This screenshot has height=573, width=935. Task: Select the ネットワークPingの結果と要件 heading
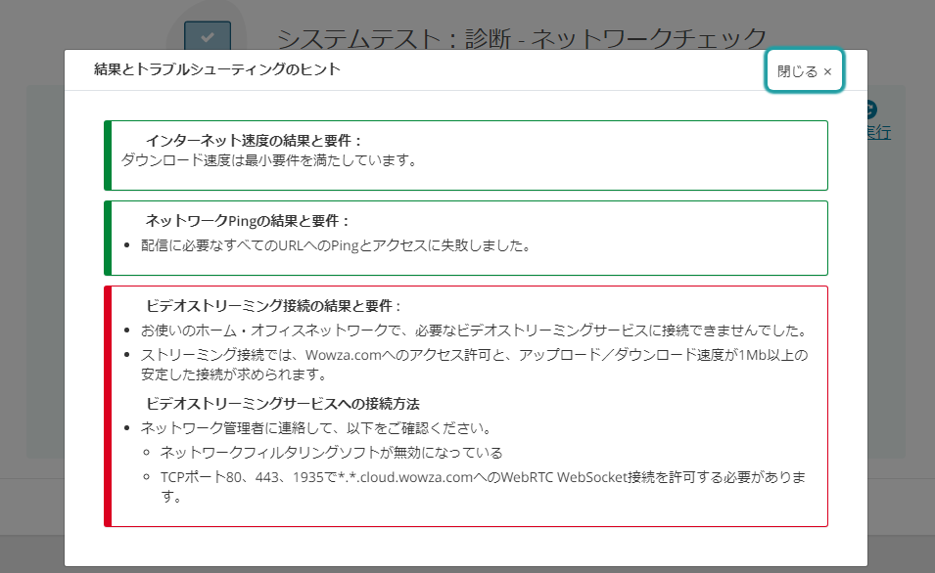[247, 221]
